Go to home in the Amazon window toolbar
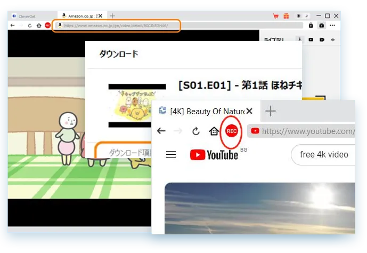This screenshot has height=253, width=367. [x=39, y=25]
